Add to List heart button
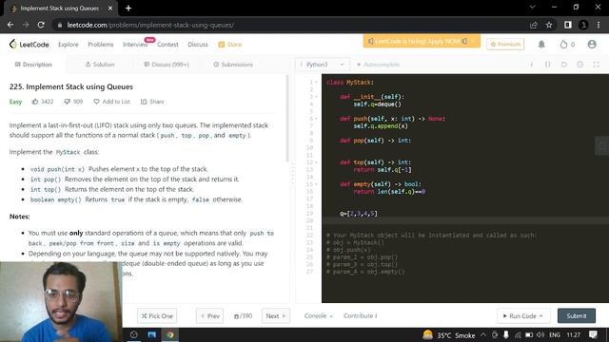Viewport: 609px width, 342px height. (112, 102)
